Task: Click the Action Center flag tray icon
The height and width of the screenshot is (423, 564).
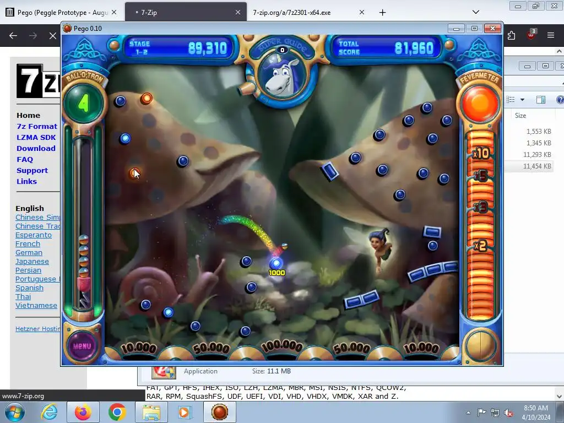Action: pos(481,413)
